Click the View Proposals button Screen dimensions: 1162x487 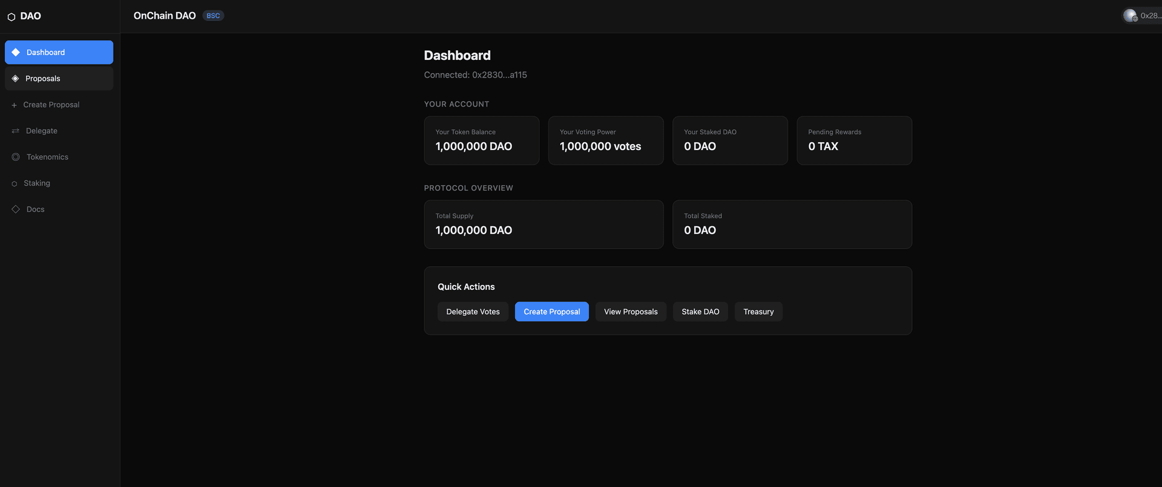point(631,312)
